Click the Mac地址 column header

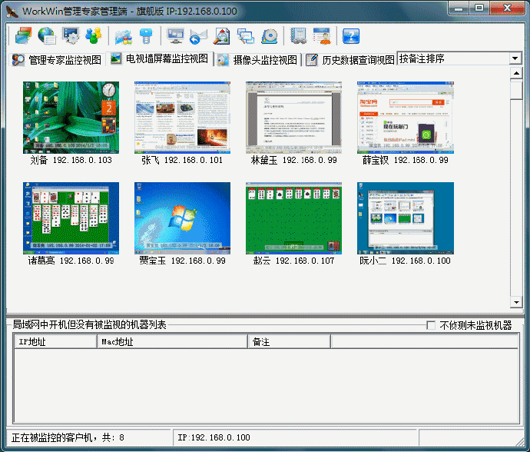[172, 341]
